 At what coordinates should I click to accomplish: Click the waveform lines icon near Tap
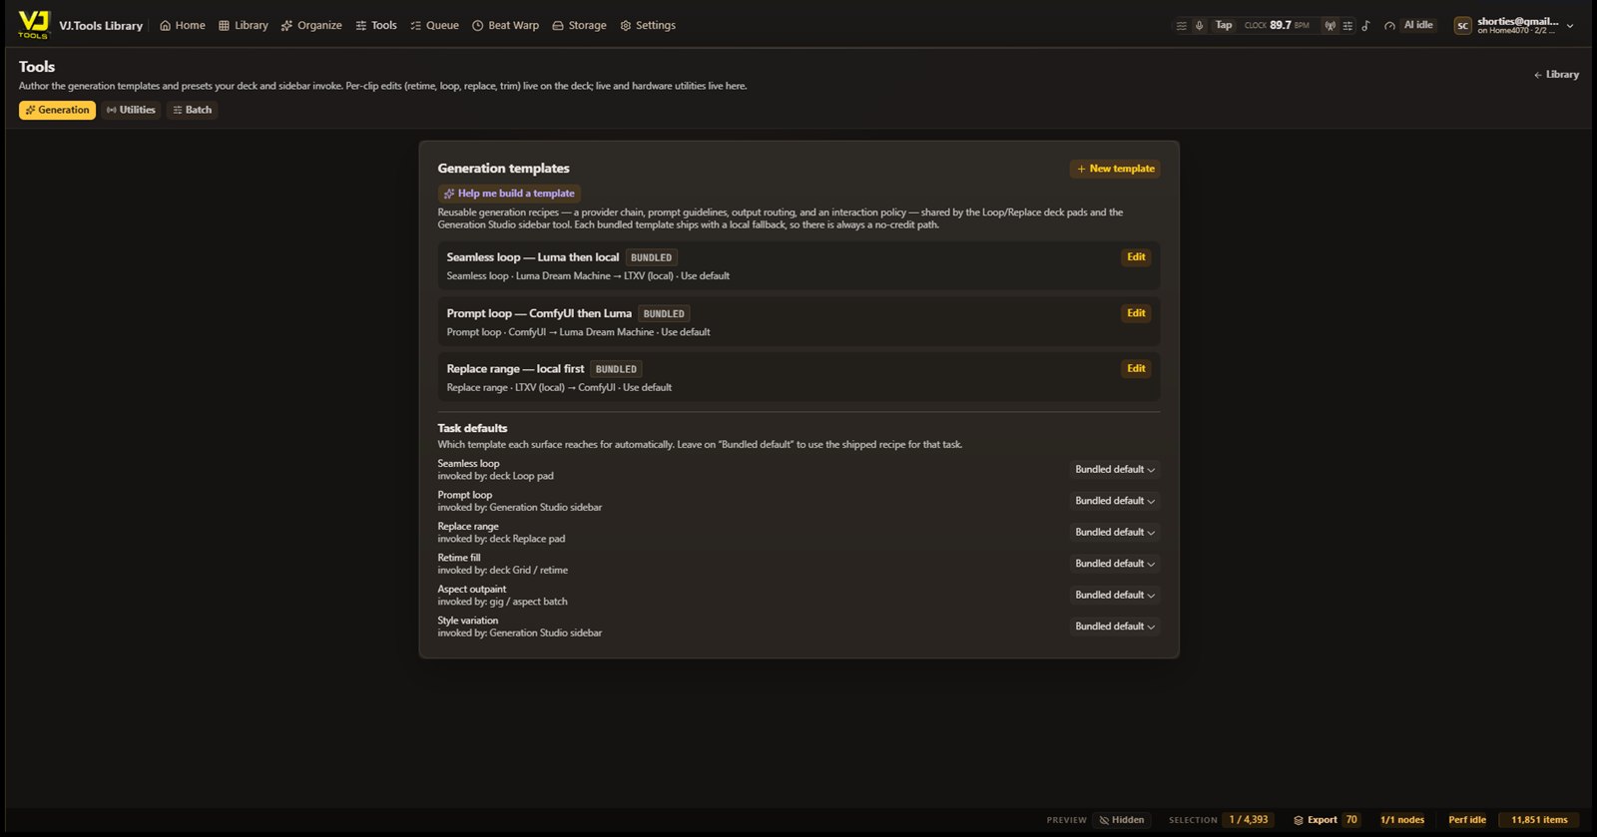(x=1182, y=26)
